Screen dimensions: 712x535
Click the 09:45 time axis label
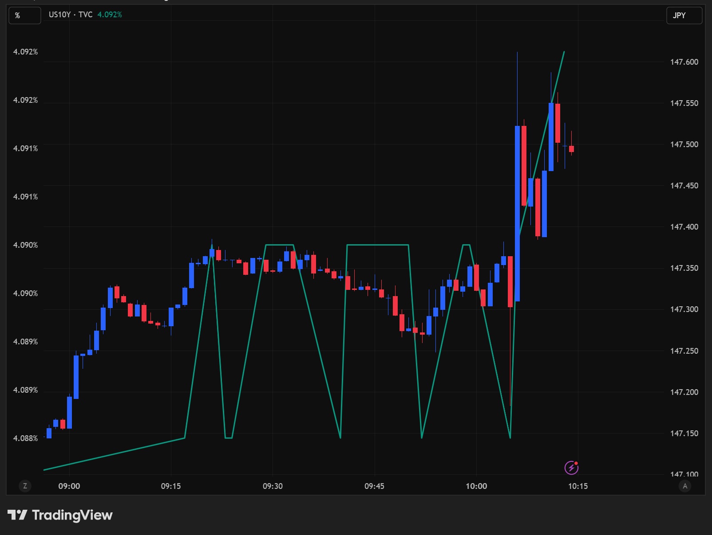pos(374,486)
